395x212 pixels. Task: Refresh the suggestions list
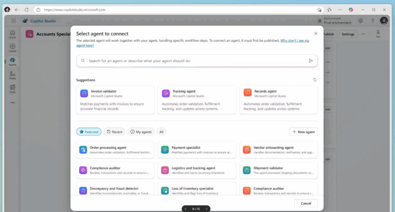(x=315, y=80)
